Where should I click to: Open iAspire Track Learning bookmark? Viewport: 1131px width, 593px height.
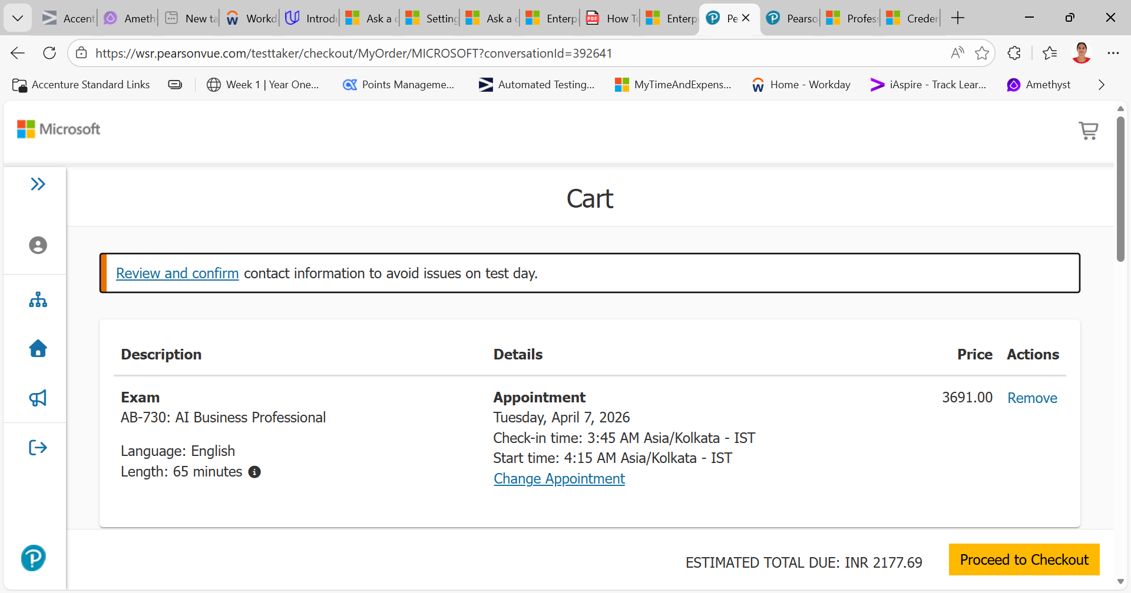click(x=928, y=85)
